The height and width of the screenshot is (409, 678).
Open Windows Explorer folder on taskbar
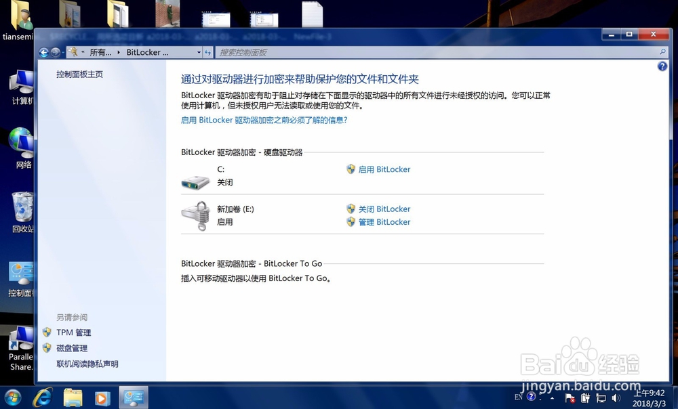[73, 397]
